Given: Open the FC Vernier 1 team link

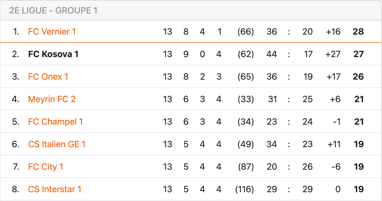Looking at the screenshot, I should pyautogui.click(x=52, y=32).
